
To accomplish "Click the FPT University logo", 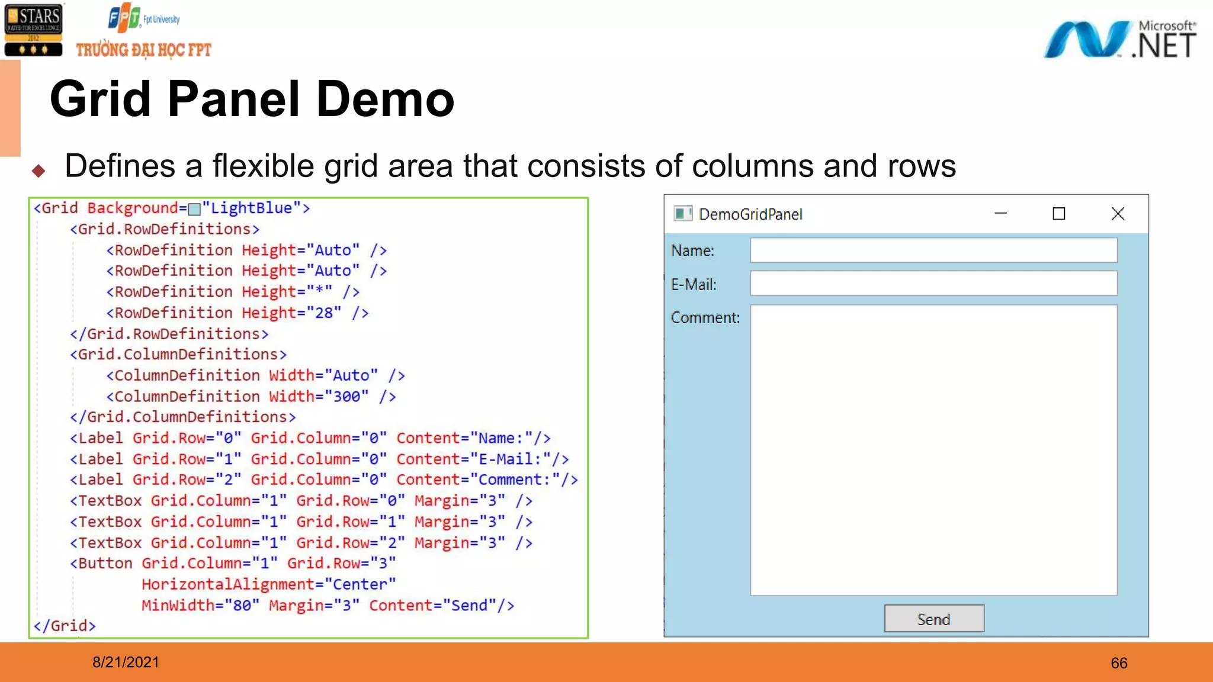I will (x=143, y=18).
